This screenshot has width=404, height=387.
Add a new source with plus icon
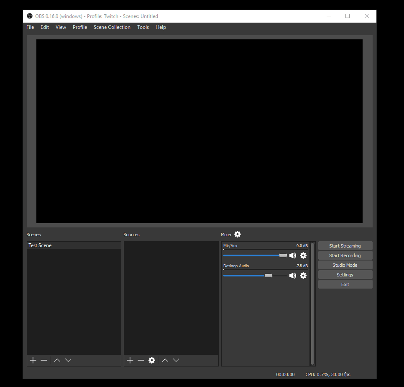(130, 360)
